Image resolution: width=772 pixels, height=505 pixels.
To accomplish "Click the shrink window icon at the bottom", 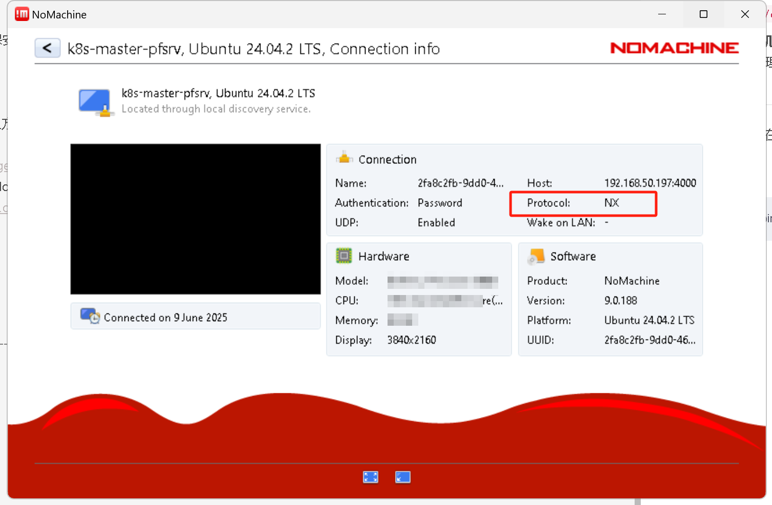I will coord(403,477).
